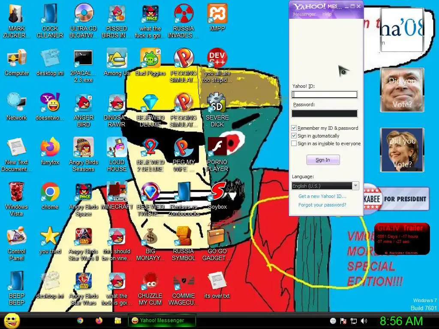
Task: Open 2PACAL 2.3.exe command prompt icon
Action: point(84,58)
